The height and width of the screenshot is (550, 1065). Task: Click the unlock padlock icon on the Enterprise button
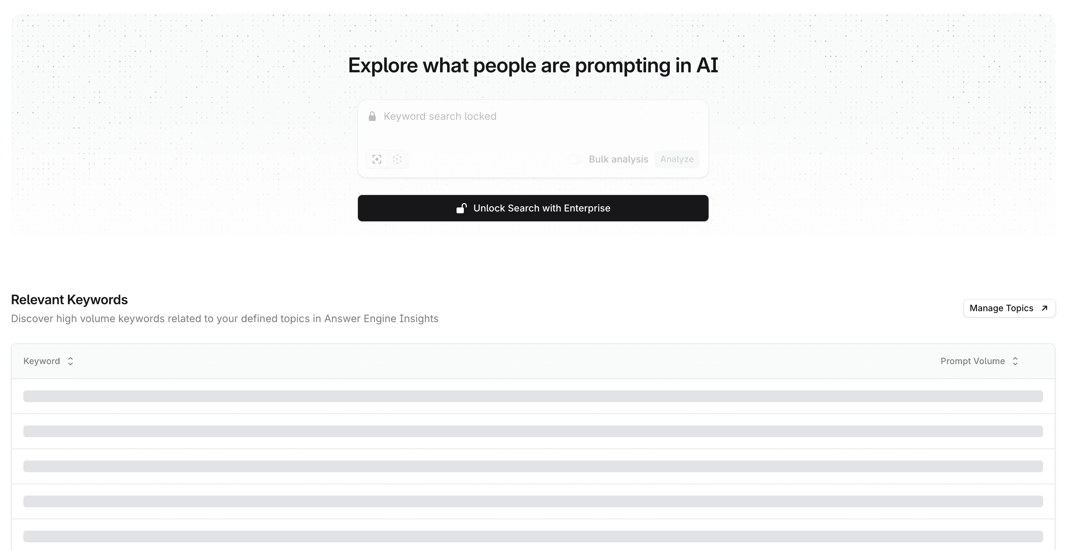(462, 208)
